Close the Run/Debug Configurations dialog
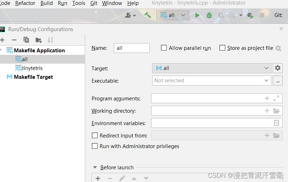This screenshot has width=288, height=182. click(x=281, y=29)
